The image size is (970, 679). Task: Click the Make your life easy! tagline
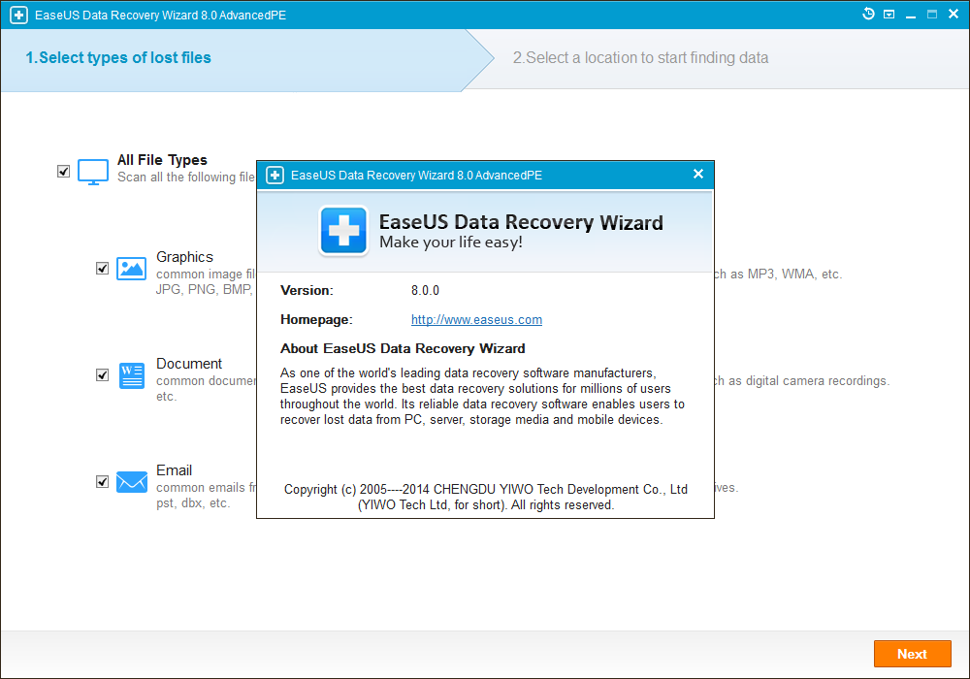pyautogui.click(x=451, y=242)
